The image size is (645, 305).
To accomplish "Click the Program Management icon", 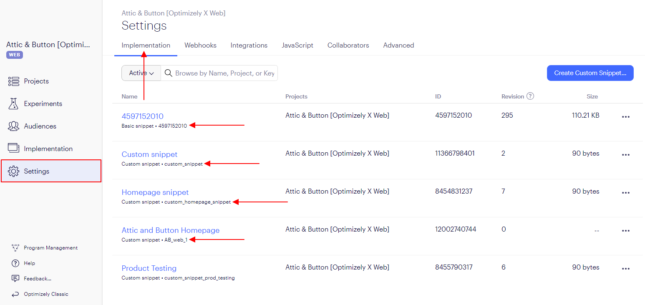I will tap(15, 248).
